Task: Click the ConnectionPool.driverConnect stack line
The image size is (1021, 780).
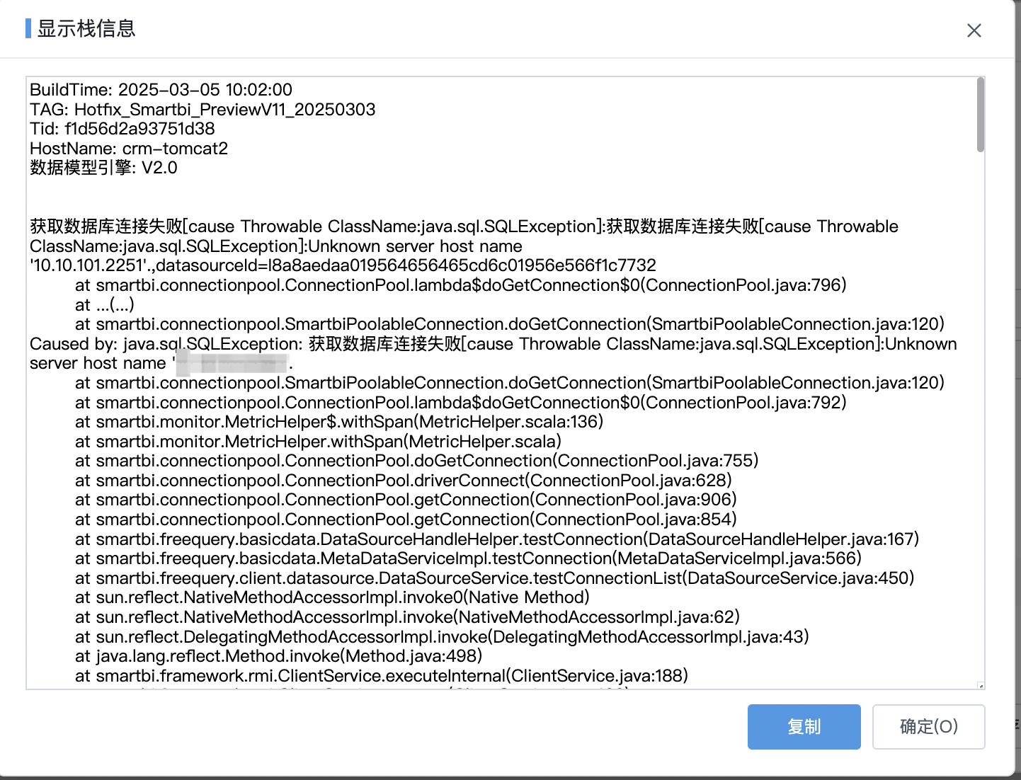Action: pos(404,481)
